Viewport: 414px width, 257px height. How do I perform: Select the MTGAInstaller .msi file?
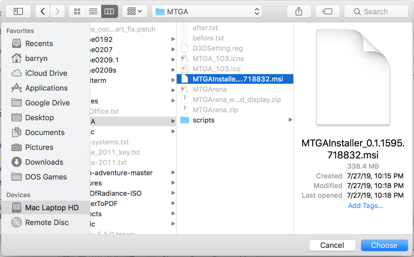point(235,79)
